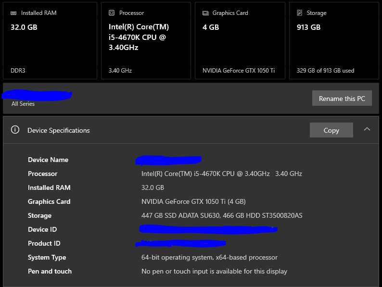
Task: Click the Pen and touch label
Action: coord(50,272)
